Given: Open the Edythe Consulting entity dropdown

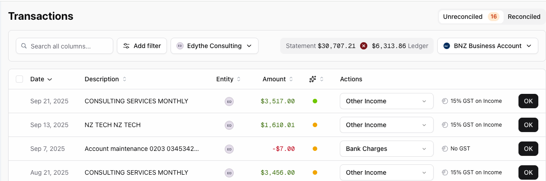Looking at the screenshot, I should coord(214,46).
